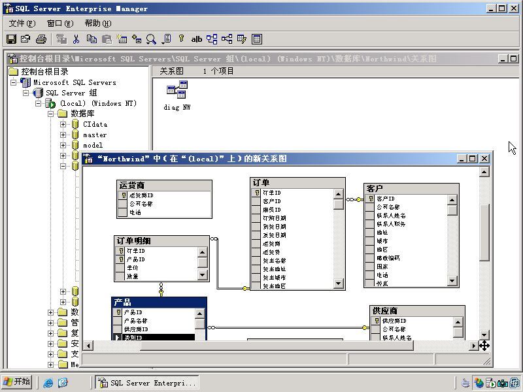523x392 pixels.
Task: Click the Outlook Express quick launch icon
Action: [63, 383]
